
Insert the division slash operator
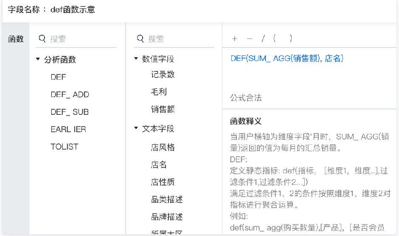[263, 39]
